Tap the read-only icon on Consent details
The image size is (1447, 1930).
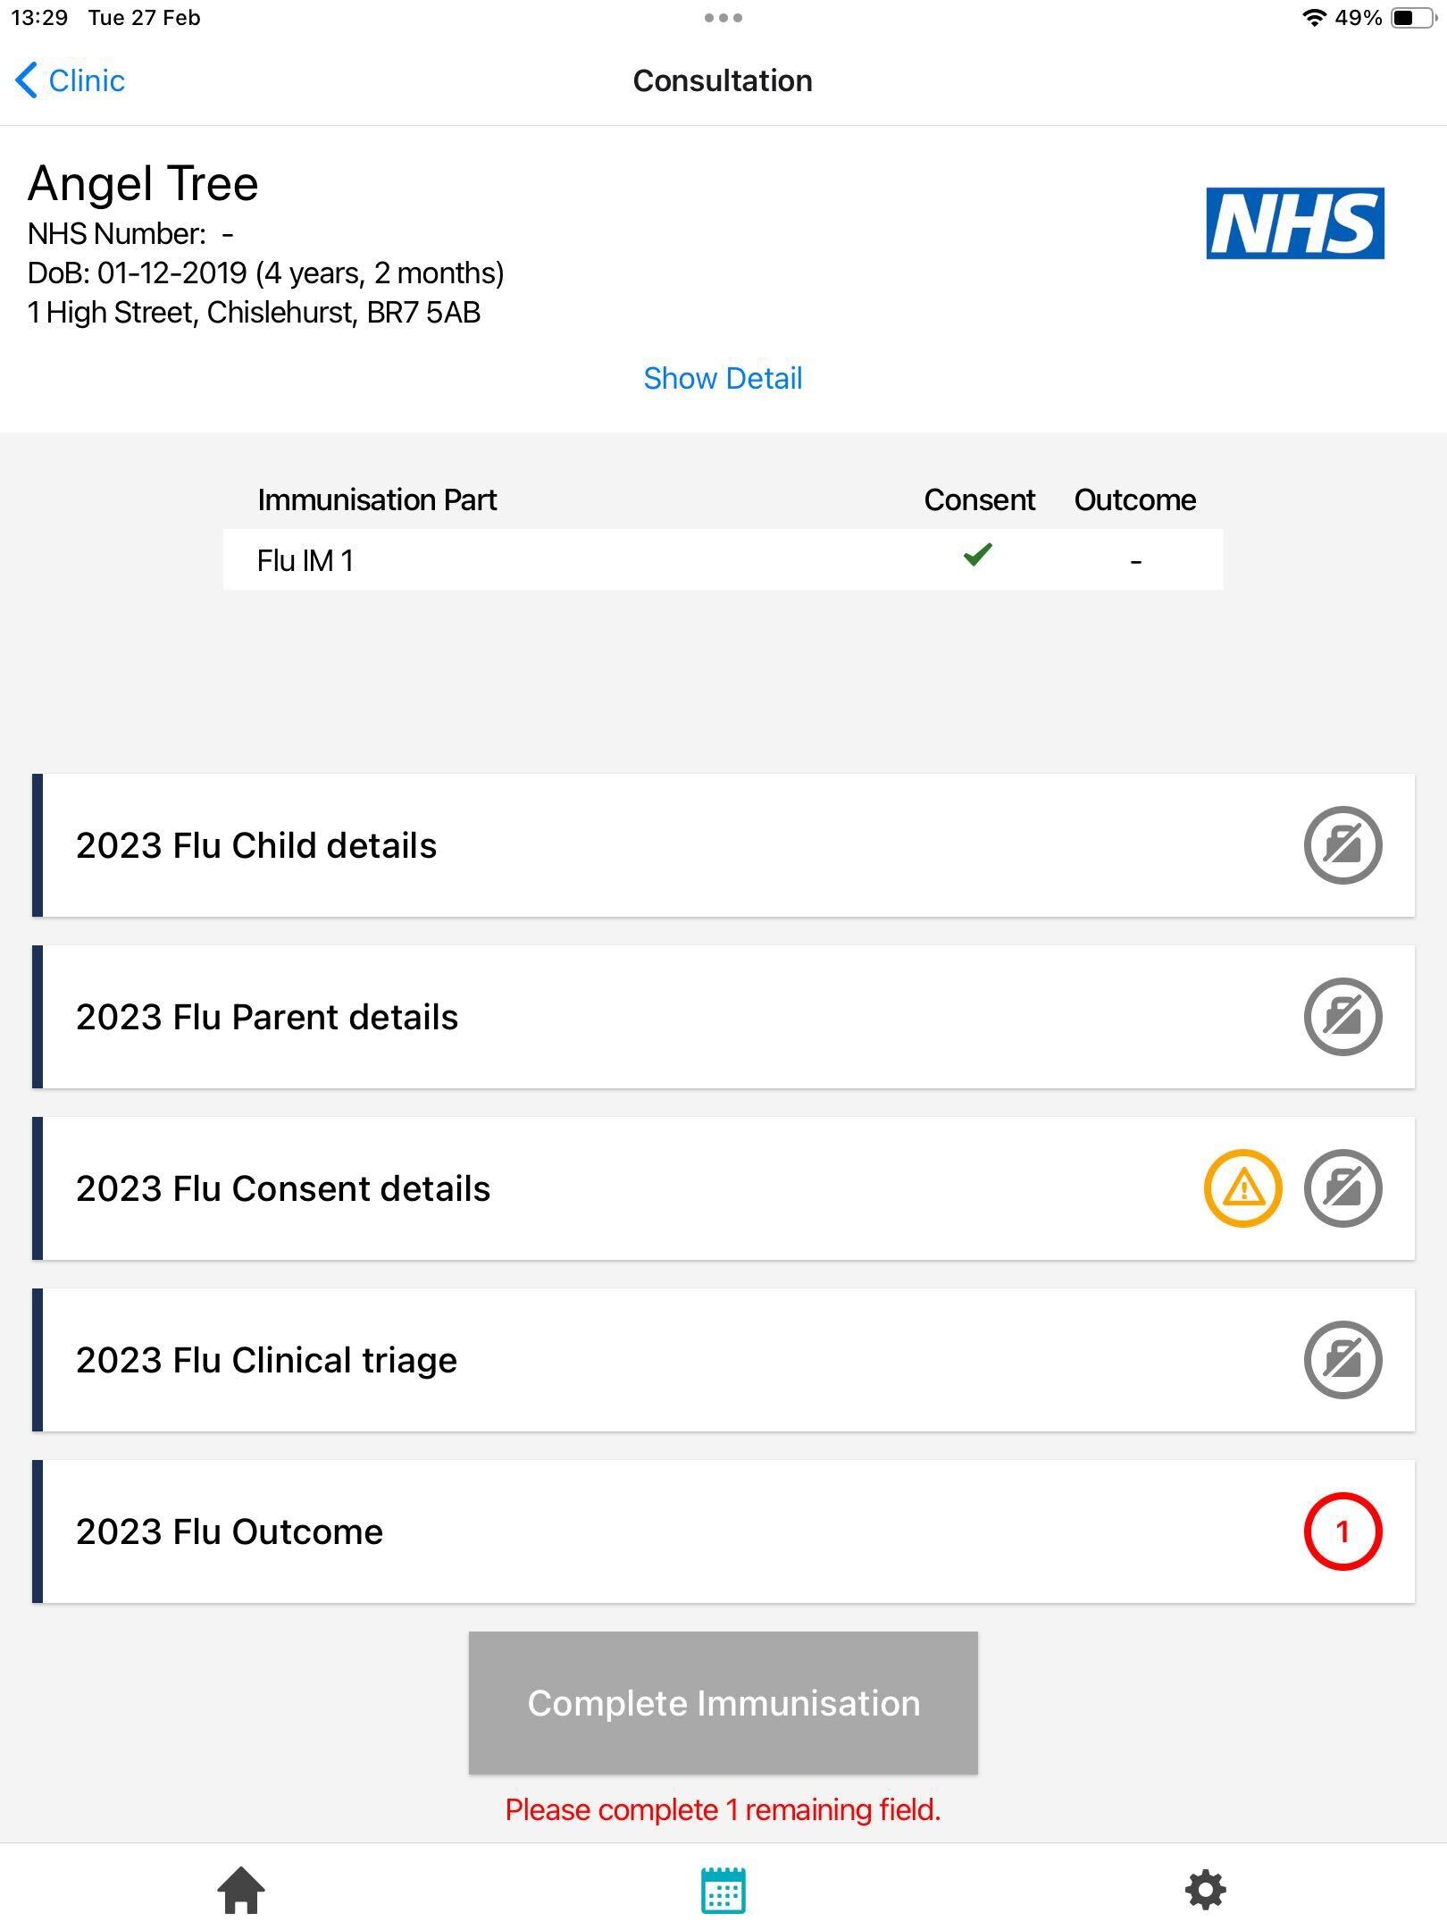(x=1342, y=1188)
